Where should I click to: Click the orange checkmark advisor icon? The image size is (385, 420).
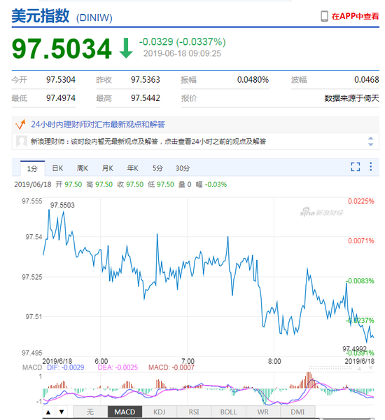point(20,125)
